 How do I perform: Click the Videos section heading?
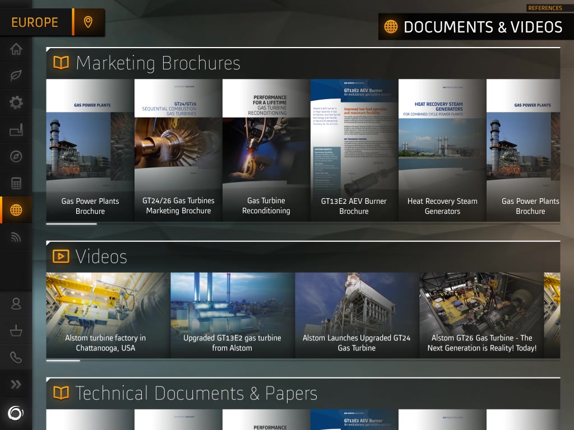point(101,256)
